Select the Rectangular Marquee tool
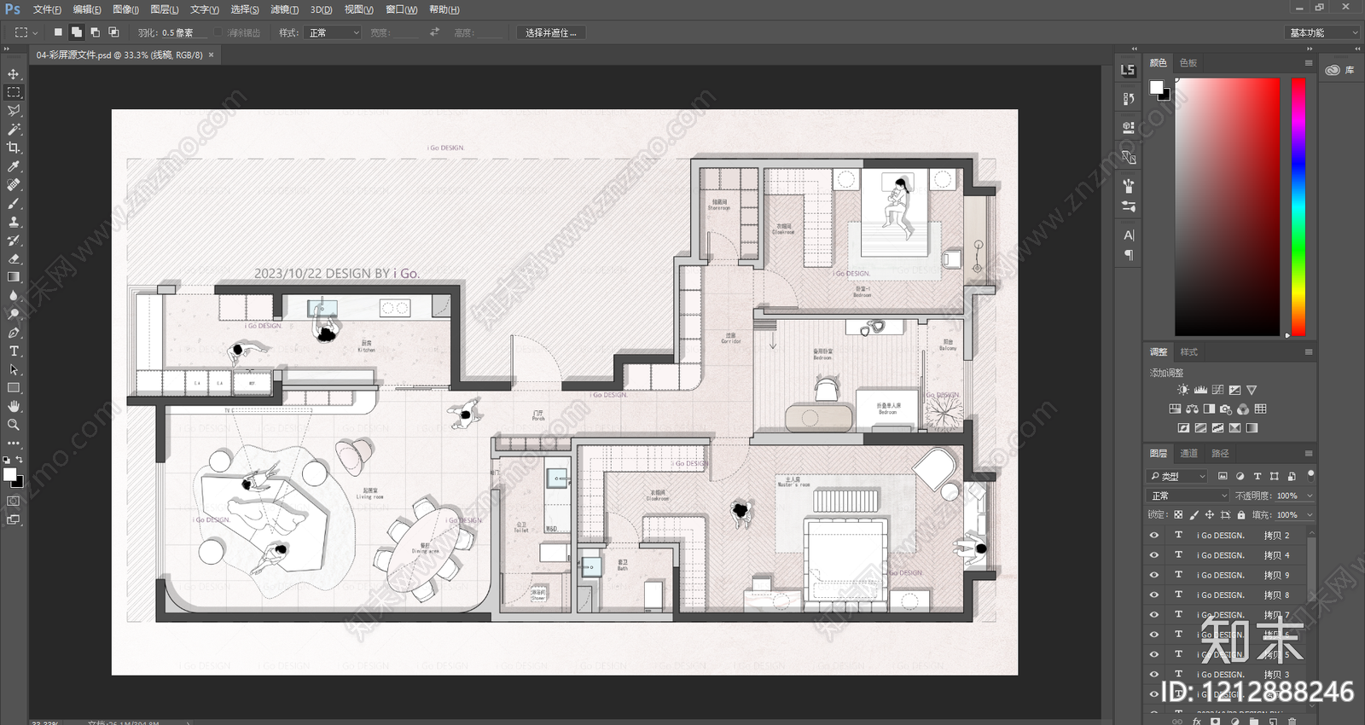This screenshot has height=725, width=1365. tap(14, 92)
